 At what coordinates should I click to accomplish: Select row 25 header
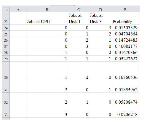click(x=6, y=34)
